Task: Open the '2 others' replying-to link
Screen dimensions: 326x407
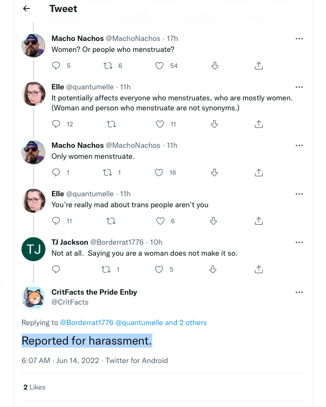Action: (193, 323)
